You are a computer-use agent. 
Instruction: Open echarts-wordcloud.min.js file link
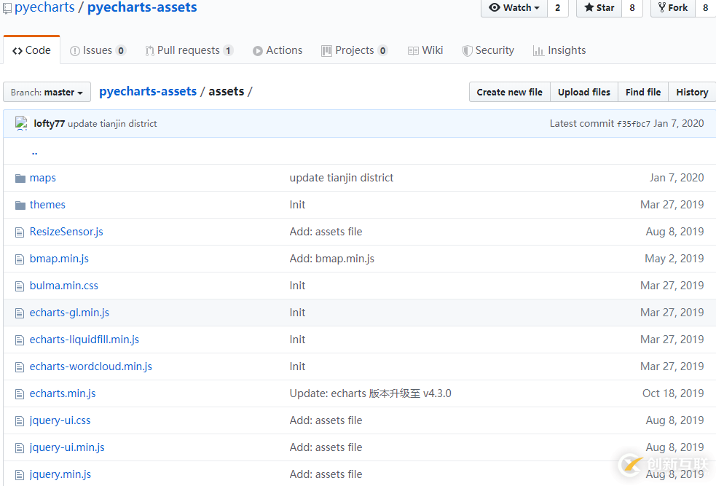click(91, 367)
